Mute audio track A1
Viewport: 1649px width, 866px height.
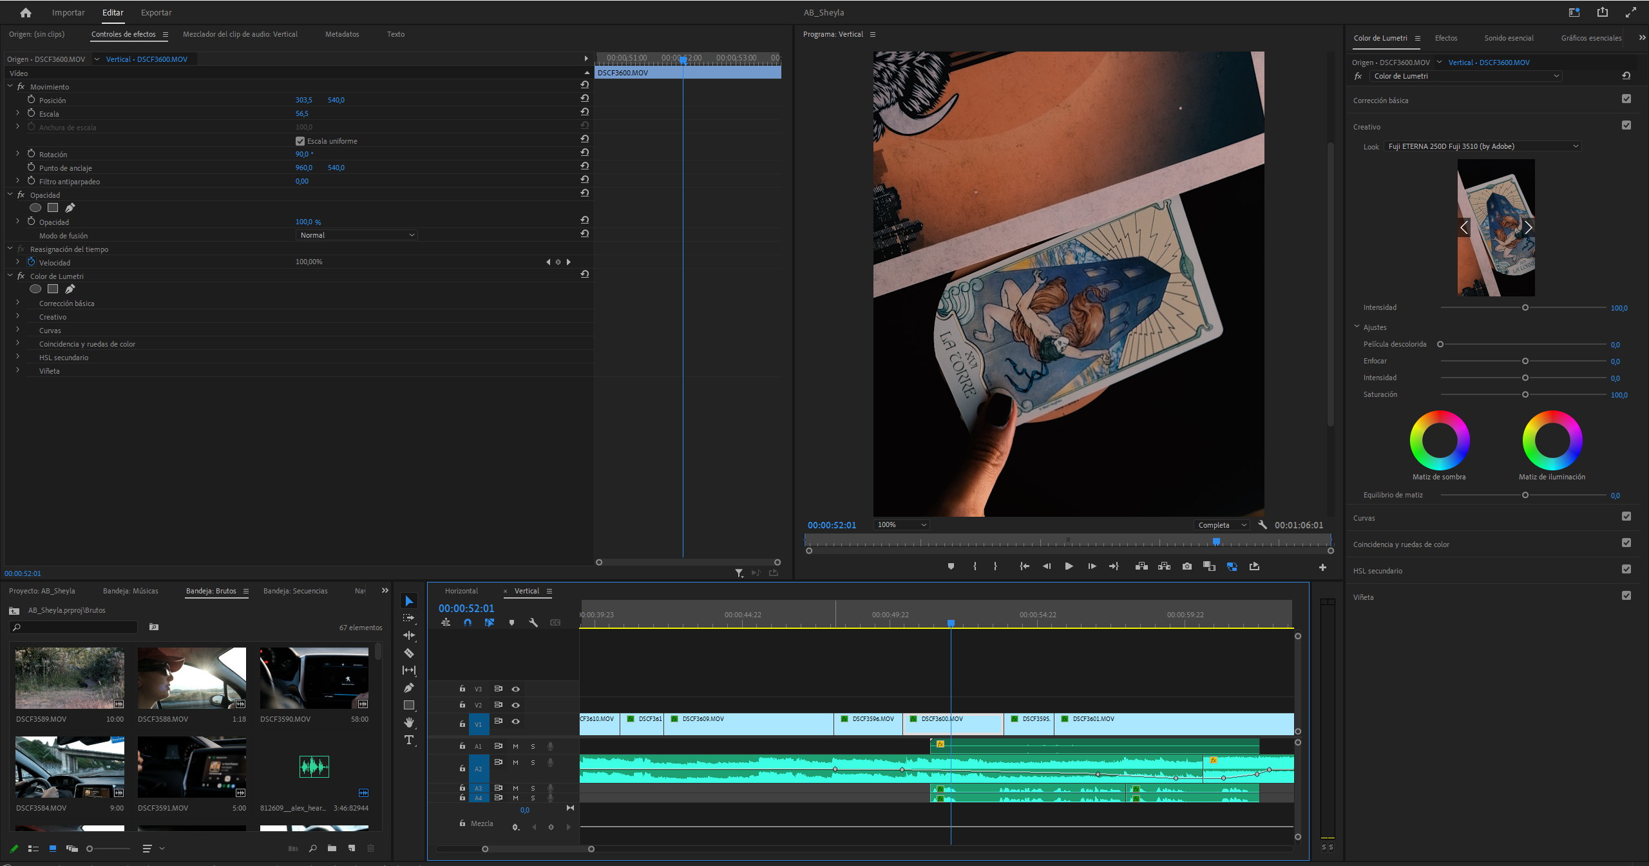(x=515, y=746)
